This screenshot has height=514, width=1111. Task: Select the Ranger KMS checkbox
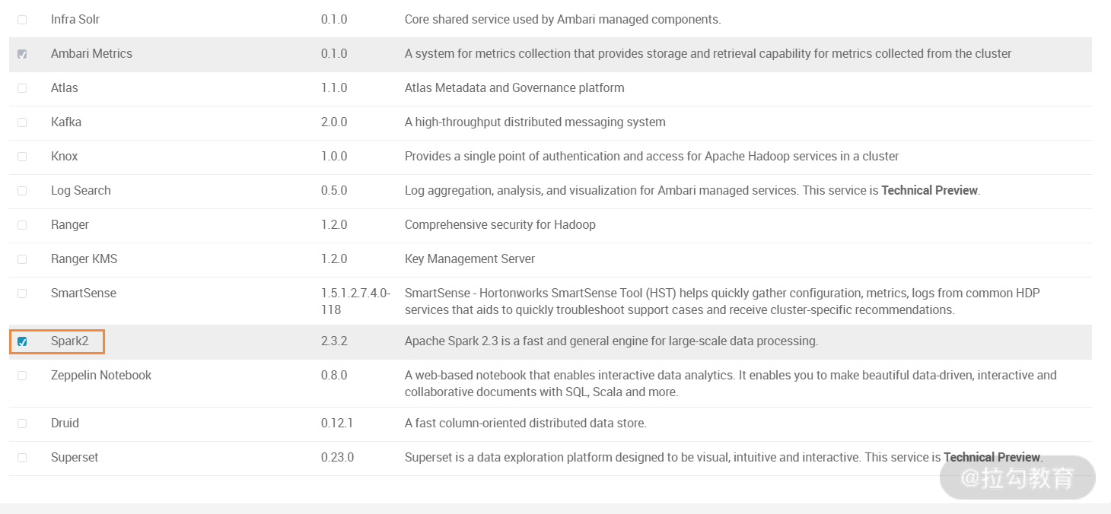[22, 259]
